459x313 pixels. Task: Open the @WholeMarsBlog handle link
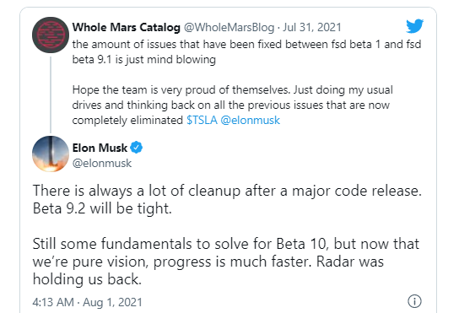pyautogui.click(x=229, y=28)
